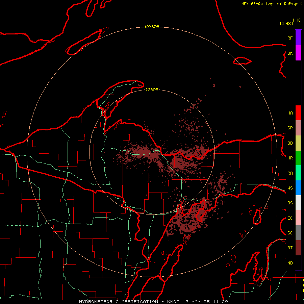Click the "UK" legend label
The height and width of the screenshot is (304, 304).
click(290, 53)
